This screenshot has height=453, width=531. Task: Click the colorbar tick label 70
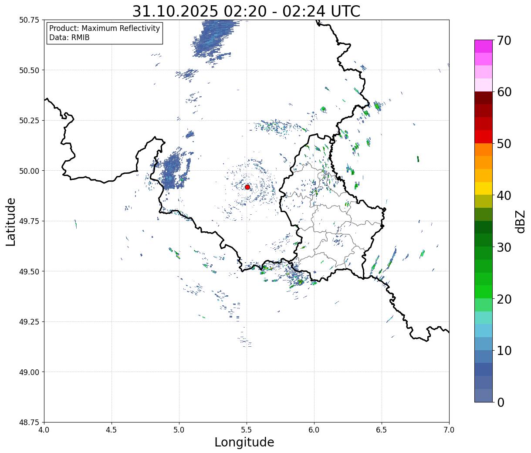(504, 41)
